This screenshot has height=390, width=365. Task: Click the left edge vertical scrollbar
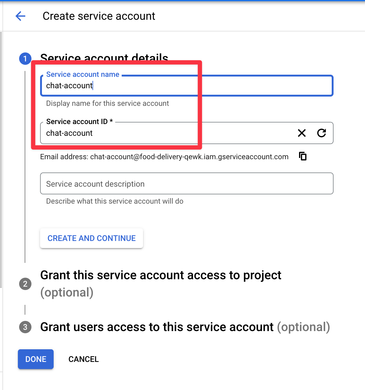point(1,154)
